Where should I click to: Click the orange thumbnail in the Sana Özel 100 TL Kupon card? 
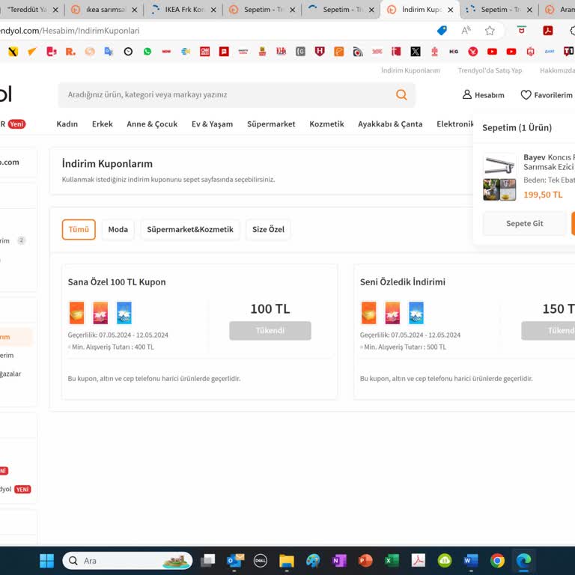coord(76,313)
